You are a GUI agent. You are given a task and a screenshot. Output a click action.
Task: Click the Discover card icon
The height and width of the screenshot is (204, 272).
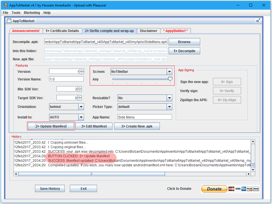coord(250,189)
